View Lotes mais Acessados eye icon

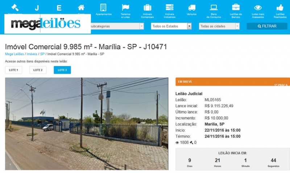(258, 8)
